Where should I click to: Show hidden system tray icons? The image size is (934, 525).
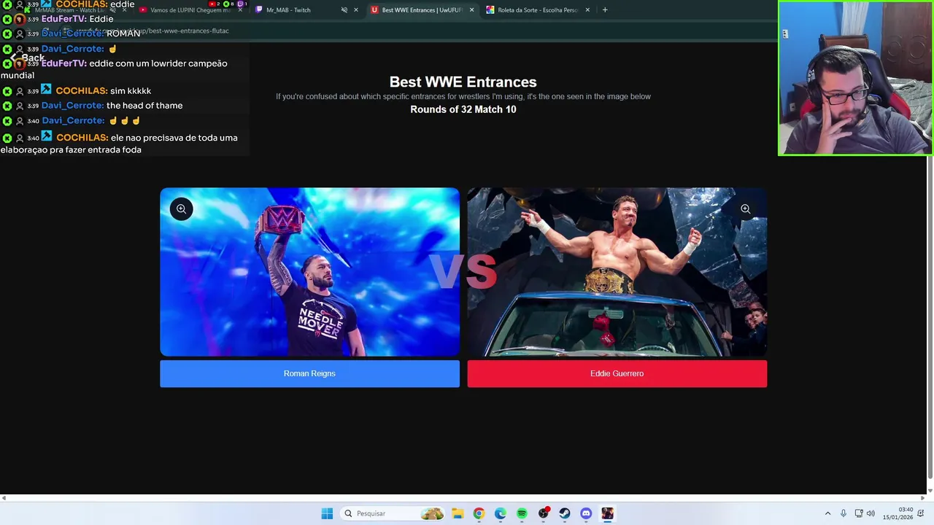827,513
